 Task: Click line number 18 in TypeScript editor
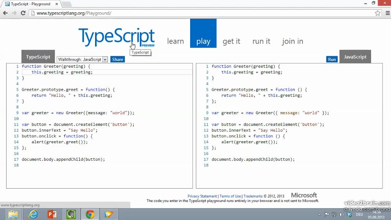[x=16, y=165]
